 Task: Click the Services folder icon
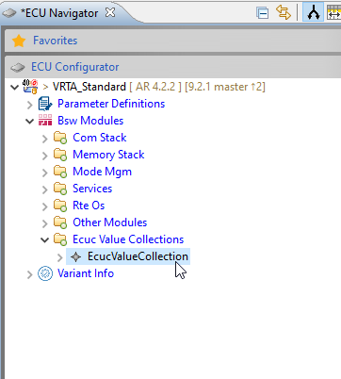tap(60, 189)
